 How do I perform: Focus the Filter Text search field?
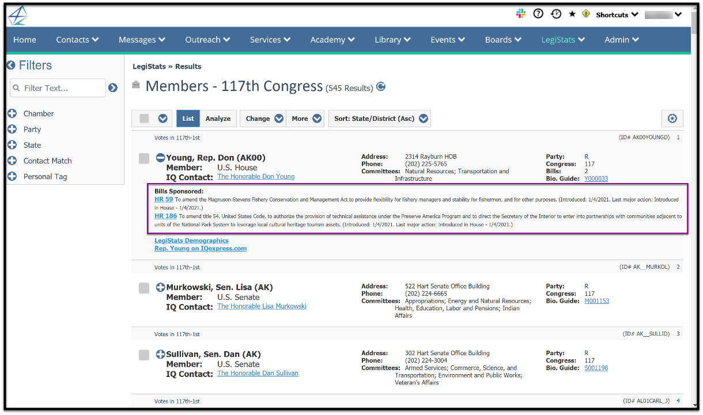coord(58,88)
